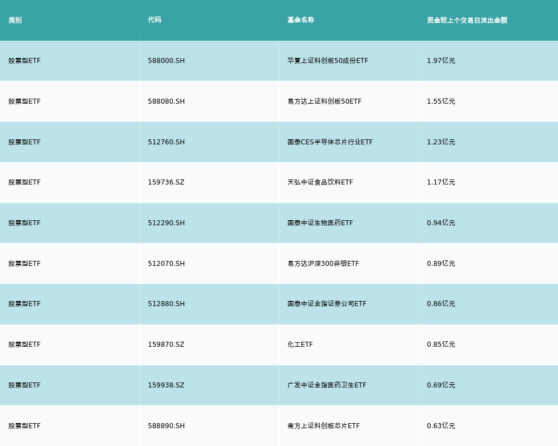Open fund 国泰CES半导体芯片行业ETF
Image resolution: width=558 pixels, height=446 pixels.
click(330, 142)
